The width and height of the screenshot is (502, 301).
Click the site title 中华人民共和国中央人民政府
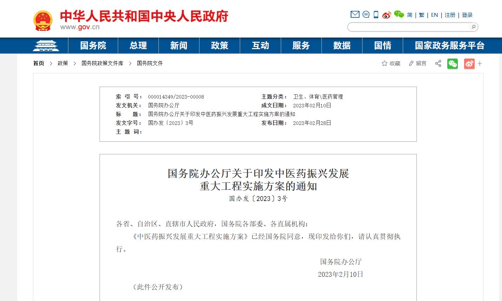point(144,16)
